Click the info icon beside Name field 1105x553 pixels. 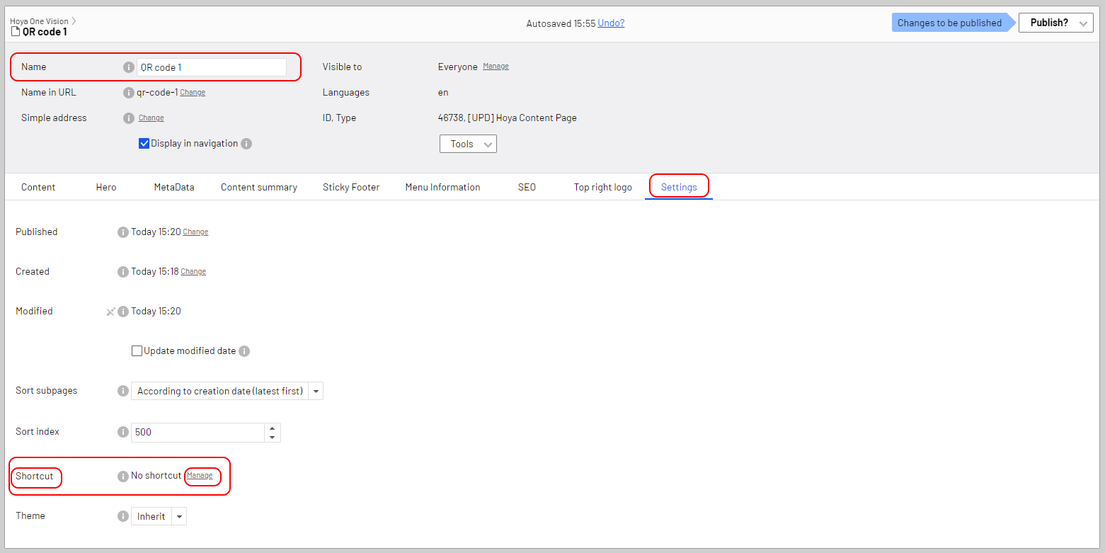point(128,67)
